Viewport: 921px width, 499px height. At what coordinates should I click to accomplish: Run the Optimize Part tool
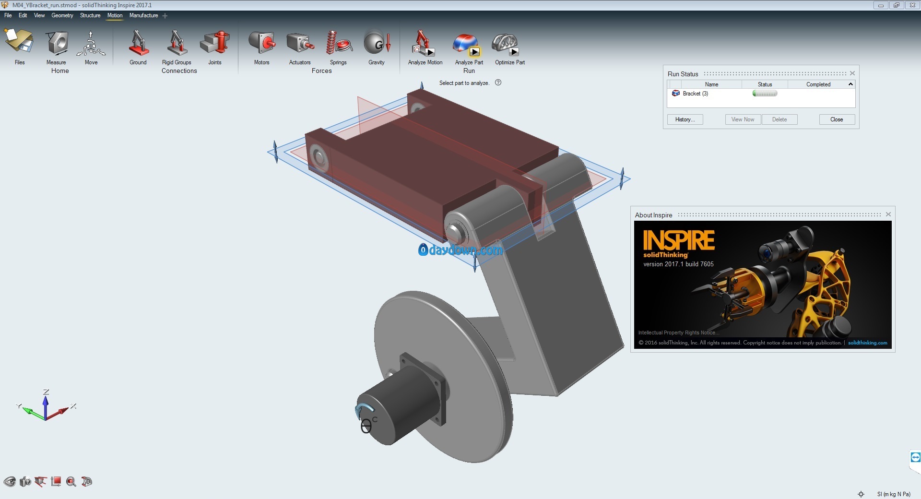[506, 44]
